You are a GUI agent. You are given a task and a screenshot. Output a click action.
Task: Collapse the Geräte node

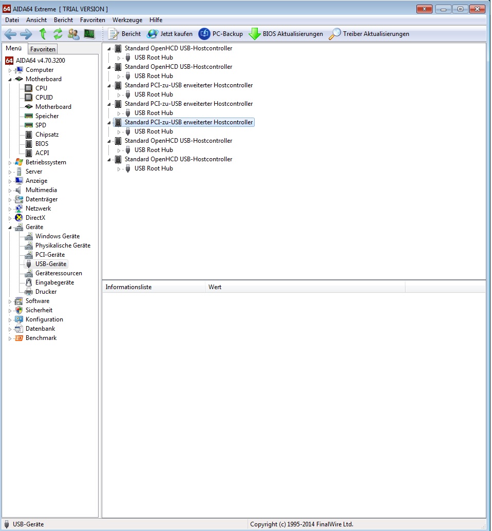pos(10,227)
